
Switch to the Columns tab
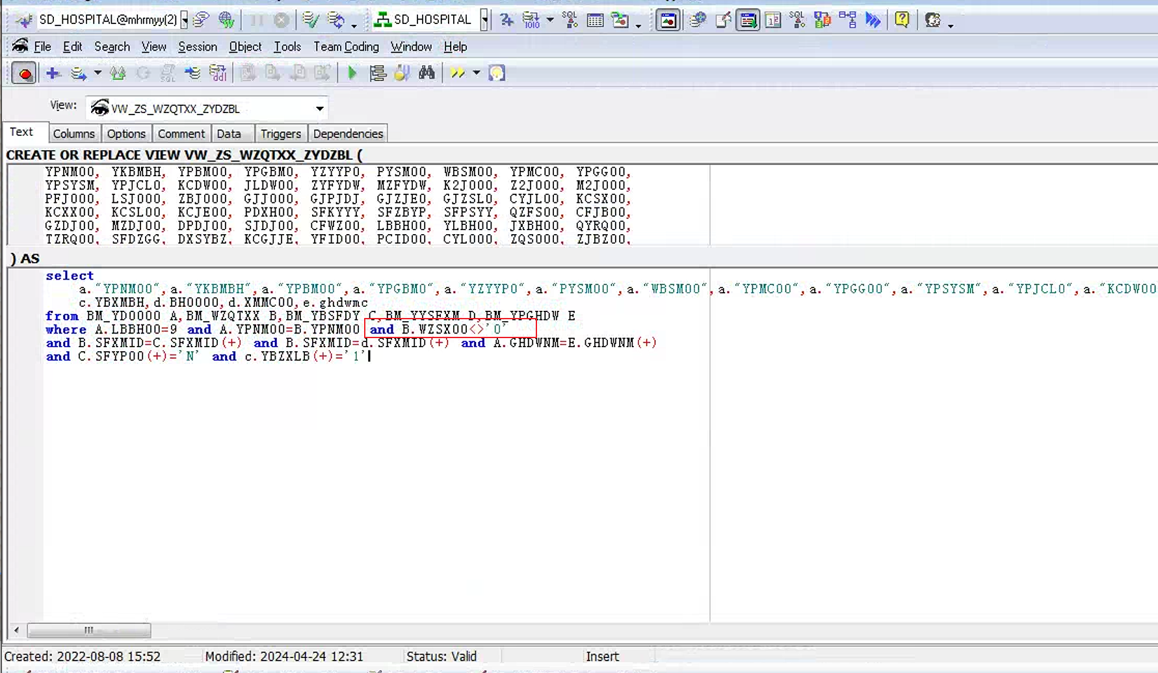pyautogui.click(x=73, y=134)
